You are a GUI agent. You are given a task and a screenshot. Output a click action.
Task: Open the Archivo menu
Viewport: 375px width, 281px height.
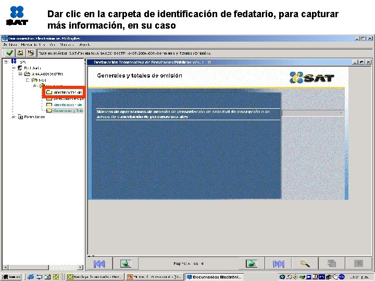[10, 45]
